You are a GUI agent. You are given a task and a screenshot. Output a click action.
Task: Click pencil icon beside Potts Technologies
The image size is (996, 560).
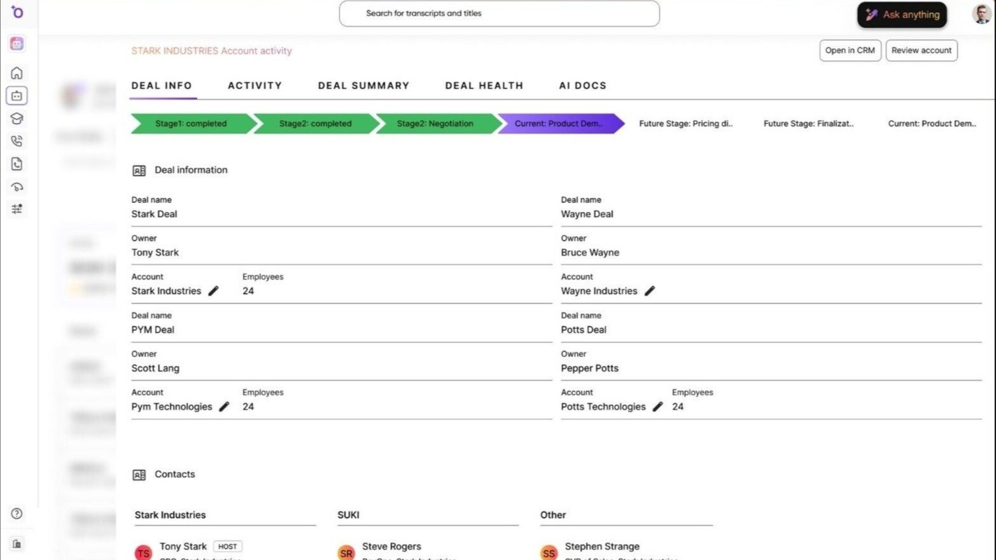coord(658,407)
